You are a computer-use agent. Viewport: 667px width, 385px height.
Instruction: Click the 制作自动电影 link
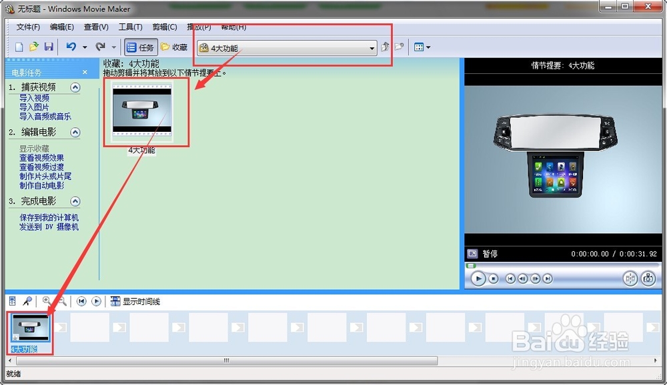pyautogui.click(x=41, y=186)
